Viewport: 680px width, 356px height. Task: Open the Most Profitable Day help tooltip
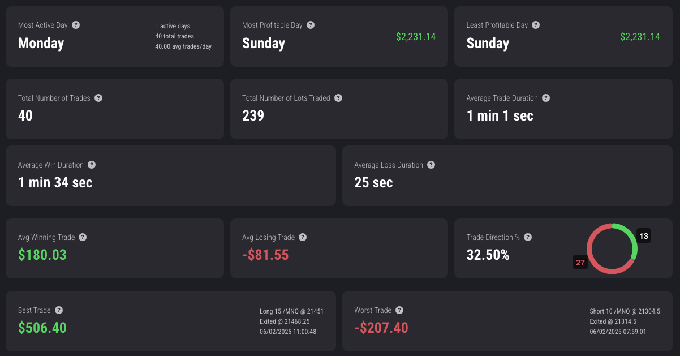point(311,25)
